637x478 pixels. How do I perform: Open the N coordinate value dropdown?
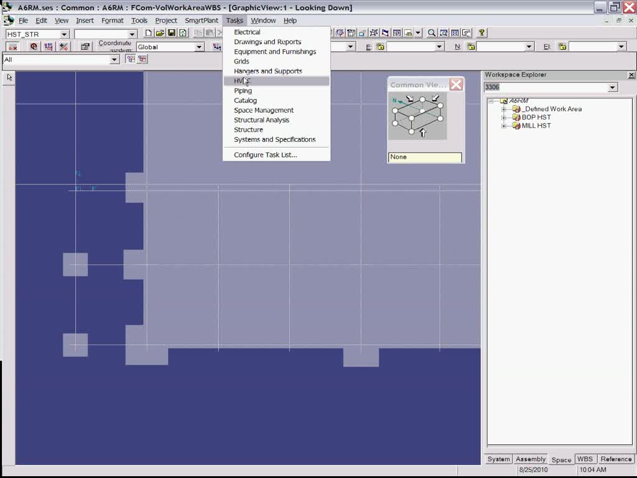coord(529,47)
